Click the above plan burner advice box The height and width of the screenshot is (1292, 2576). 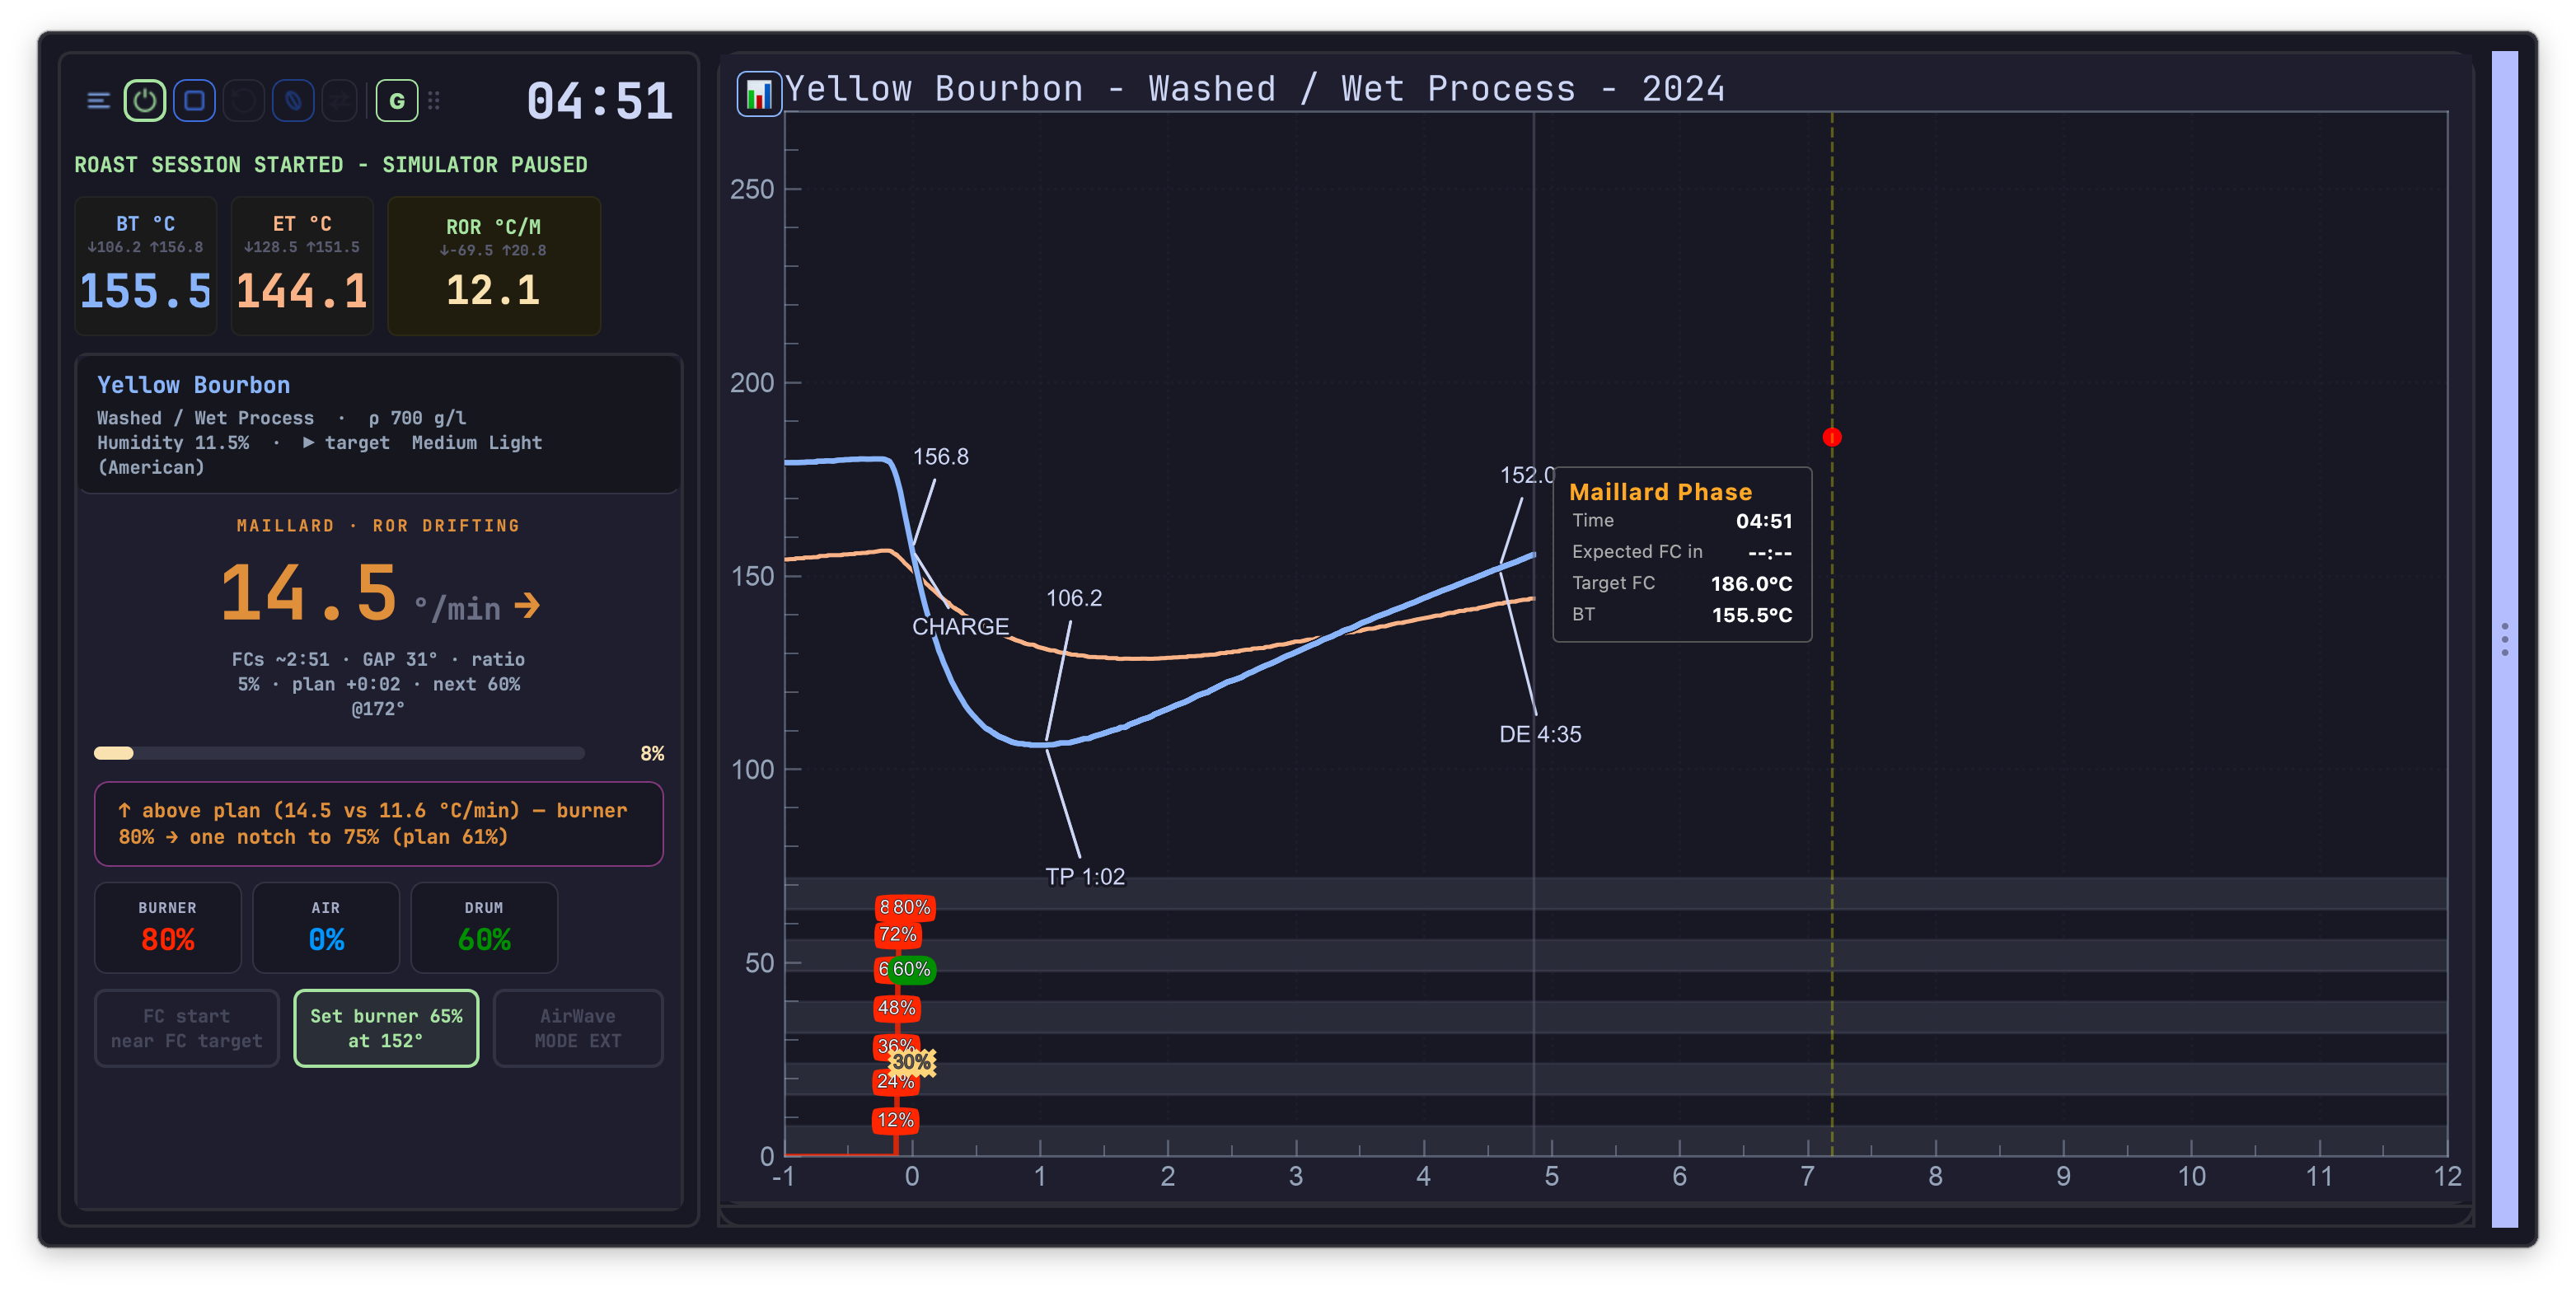(x=379, y=824)
